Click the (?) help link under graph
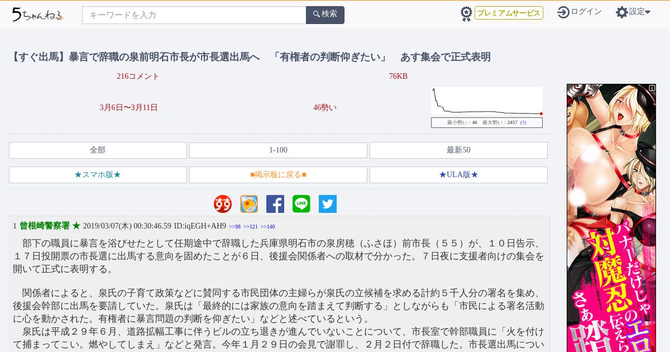 [x=523, y=122]
